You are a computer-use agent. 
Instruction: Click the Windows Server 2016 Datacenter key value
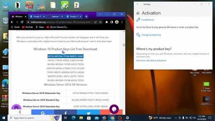click(90, 93)
